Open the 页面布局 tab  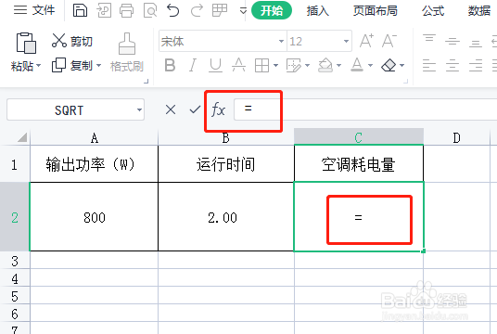376,11
